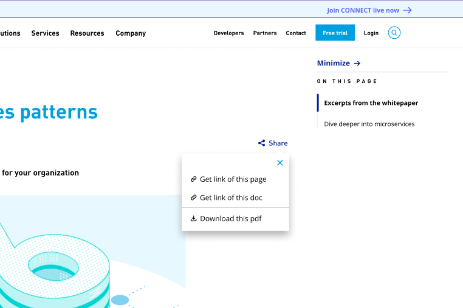
Task: Go to Developers page
Action: [x=229, y=33]
